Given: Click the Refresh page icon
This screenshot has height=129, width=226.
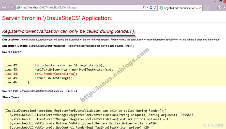Looking at the screenshot, I should tap(155, 7).
